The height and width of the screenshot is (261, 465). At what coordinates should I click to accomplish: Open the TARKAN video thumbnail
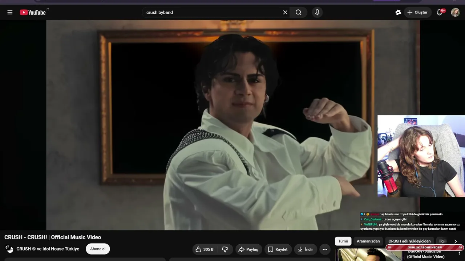pos(369,254)
